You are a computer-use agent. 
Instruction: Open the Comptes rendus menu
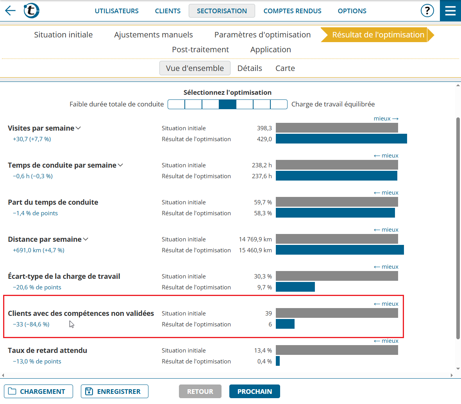292,11
